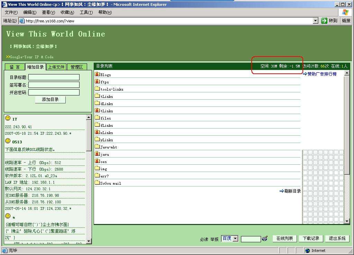
Task: Click the 举报 link
Action: [214, 239]
